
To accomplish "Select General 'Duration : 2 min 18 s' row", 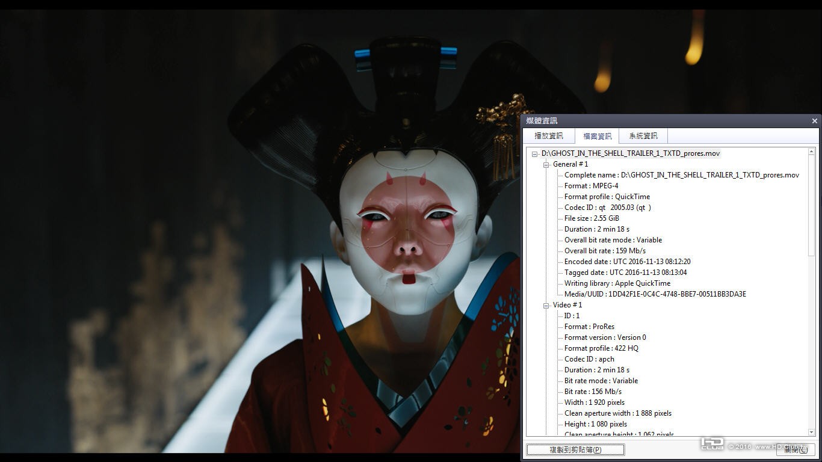I will pyautogui.click(x=597, y=229).
